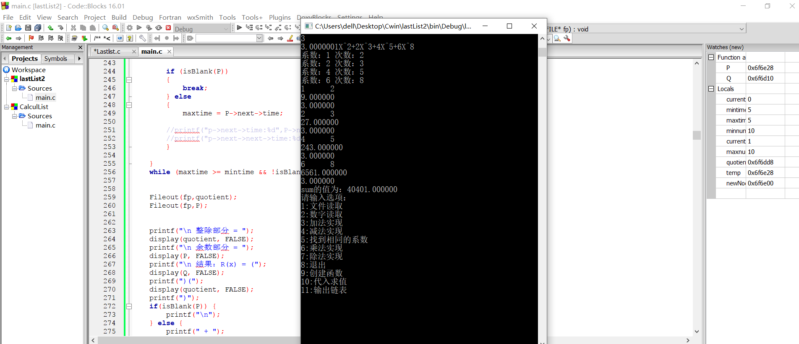799x344 pixels.
Task: Click the Build and run icon
Action: [x=149, y=28]
